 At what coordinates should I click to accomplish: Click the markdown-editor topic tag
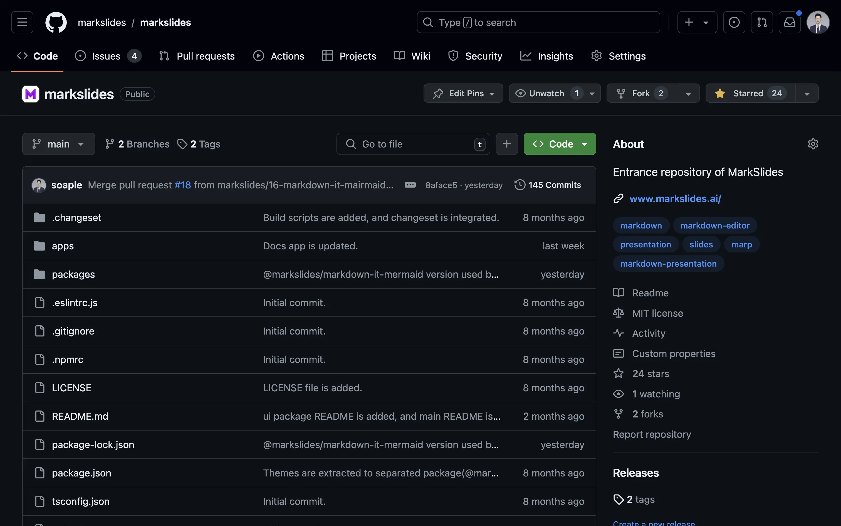(x=715, y=225)
